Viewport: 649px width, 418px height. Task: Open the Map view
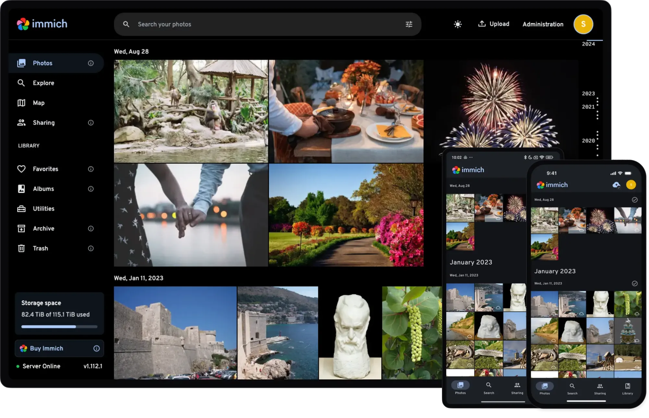click(38, 103)
